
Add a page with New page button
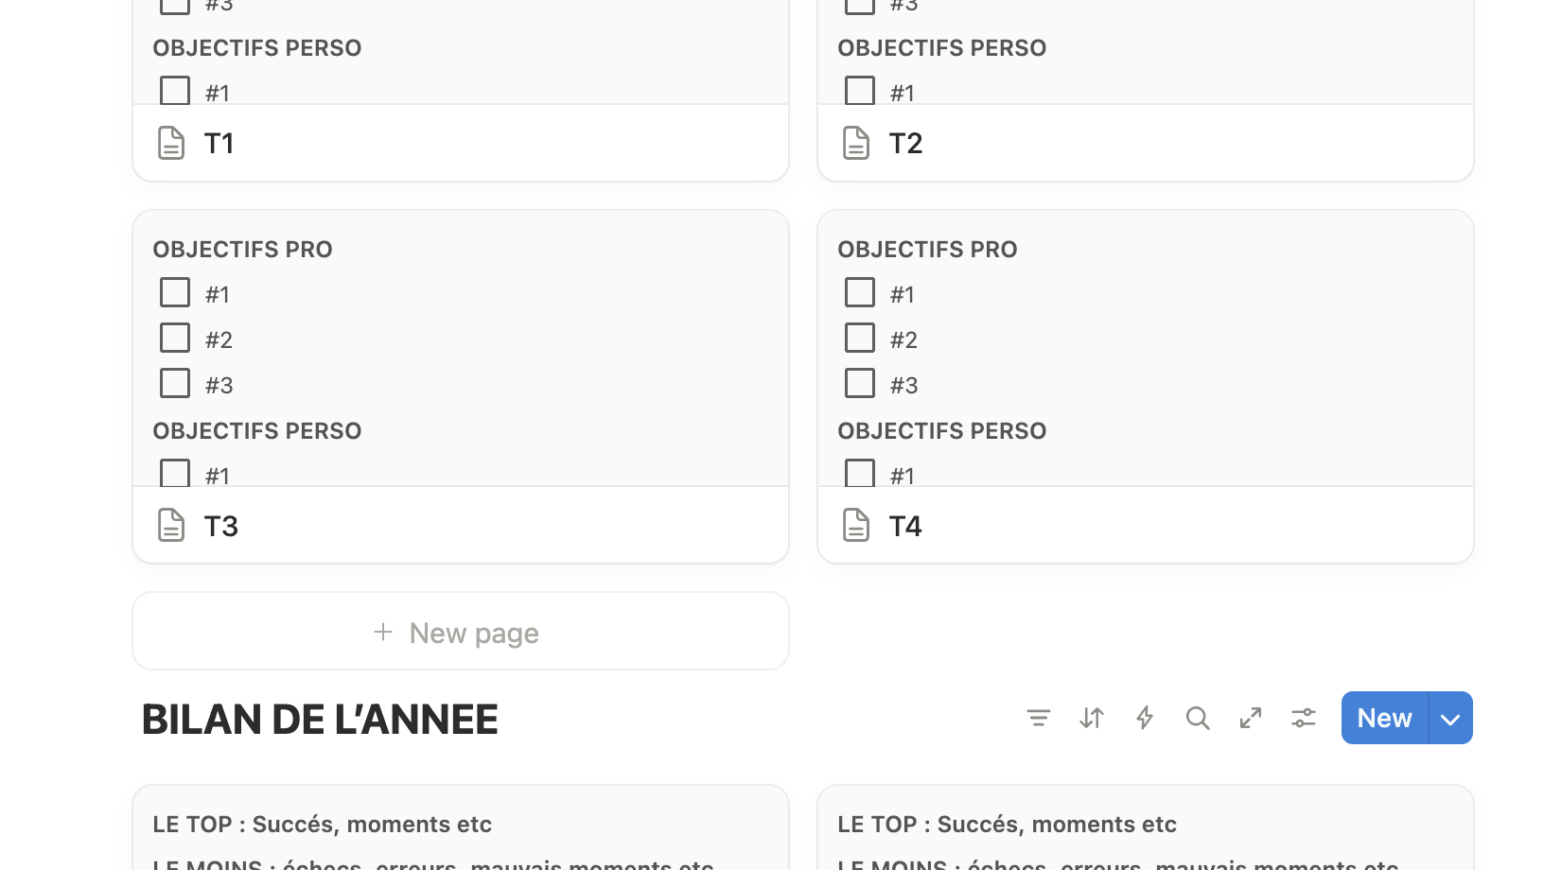click(460, 632)
